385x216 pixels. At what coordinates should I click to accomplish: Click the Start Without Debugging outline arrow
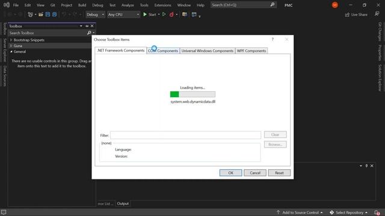(x=164, y=14)
